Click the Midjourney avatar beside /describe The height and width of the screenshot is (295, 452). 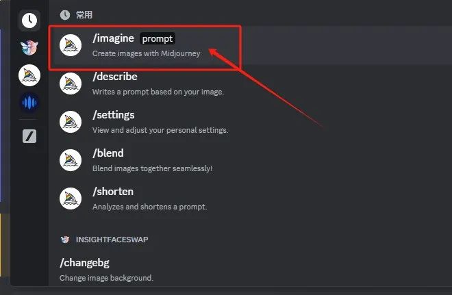[71, 84]
